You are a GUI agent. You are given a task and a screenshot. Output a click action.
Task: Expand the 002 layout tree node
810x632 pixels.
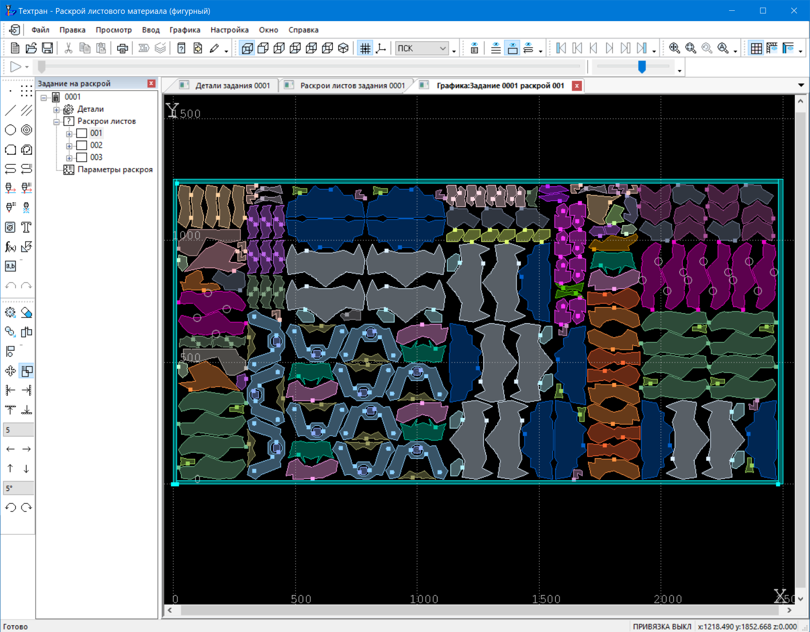click(x=69, y=146)
